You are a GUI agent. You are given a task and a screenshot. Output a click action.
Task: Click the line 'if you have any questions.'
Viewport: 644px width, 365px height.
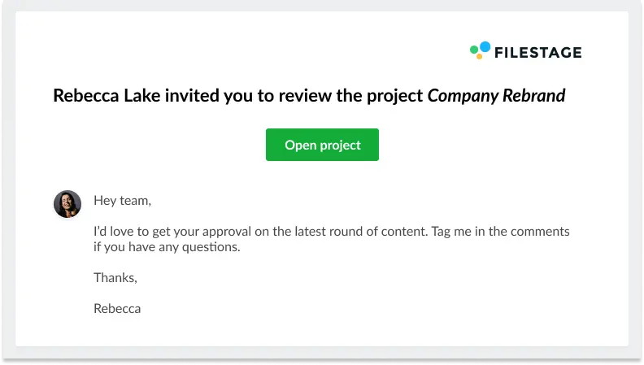pos(167,247)
